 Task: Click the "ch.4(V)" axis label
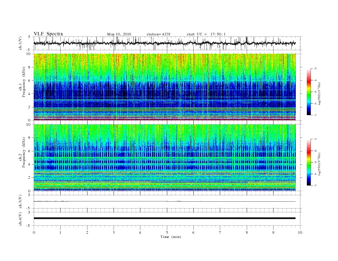coord(20,219)
